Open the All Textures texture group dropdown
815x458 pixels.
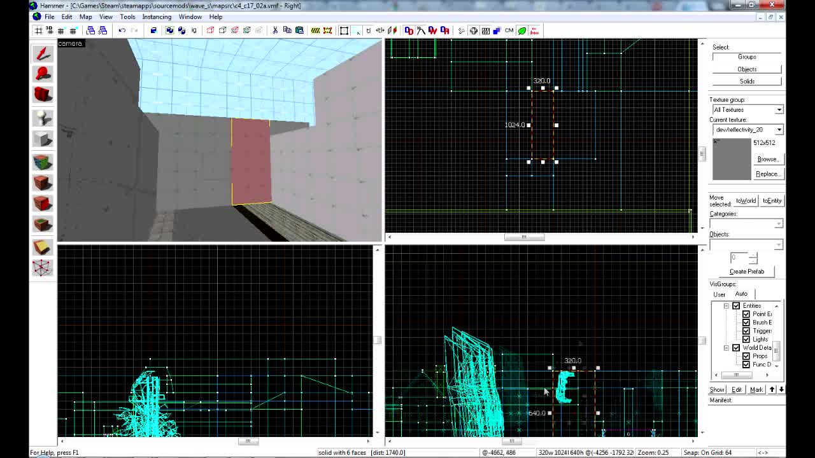[x=779, y=109]
